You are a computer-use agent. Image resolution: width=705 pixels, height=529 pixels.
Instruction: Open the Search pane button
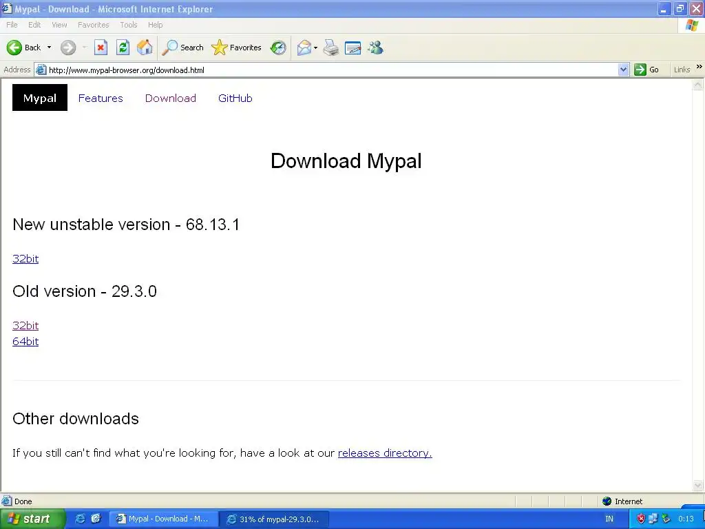[182, 48]
